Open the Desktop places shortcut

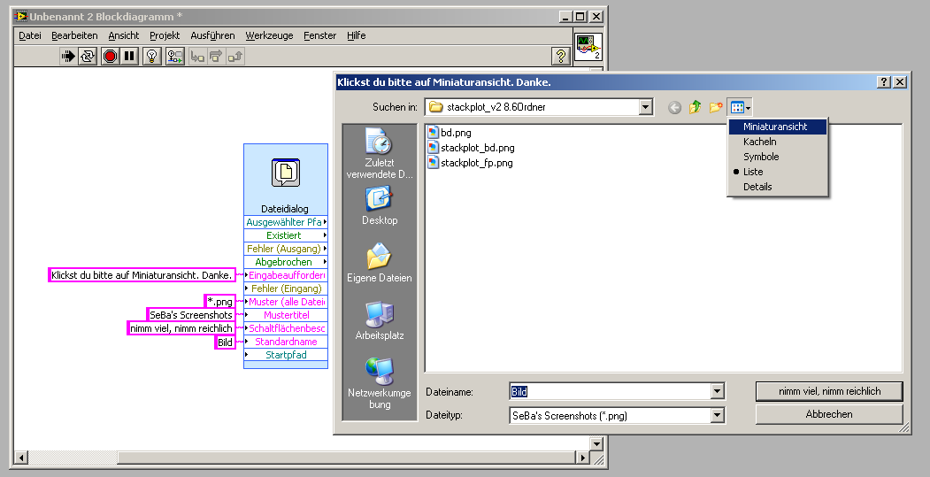(380, 205)
